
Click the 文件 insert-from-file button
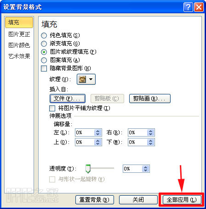coord(68,99)
